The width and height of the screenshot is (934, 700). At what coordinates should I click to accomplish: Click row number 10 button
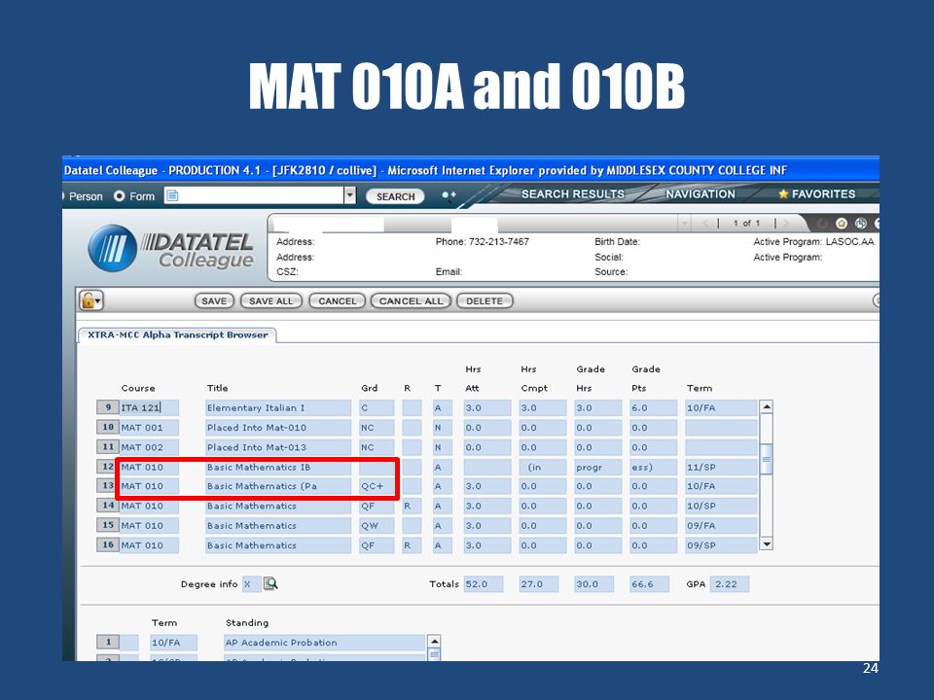click(108, 427)
